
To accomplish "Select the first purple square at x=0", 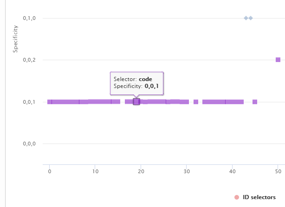I will (x=50, y=102).
